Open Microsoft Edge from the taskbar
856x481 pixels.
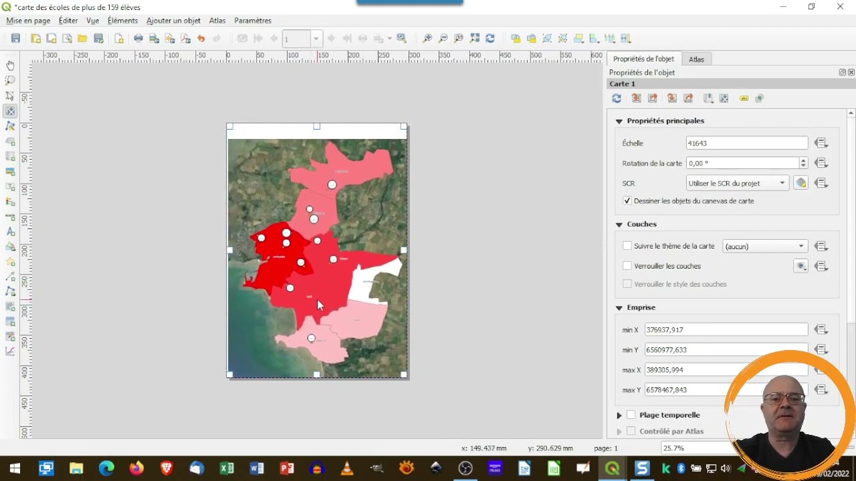pos(106,468)
